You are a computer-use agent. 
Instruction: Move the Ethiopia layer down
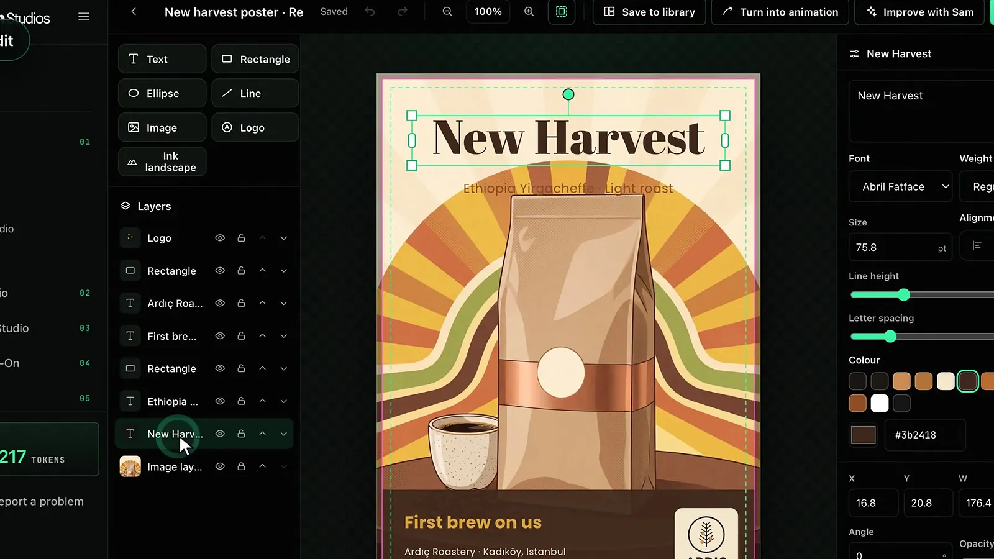pos(284,401)
